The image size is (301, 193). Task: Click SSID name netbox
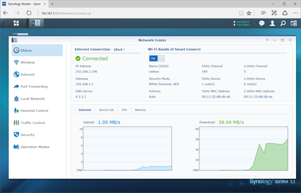click(x=154, y=71)
